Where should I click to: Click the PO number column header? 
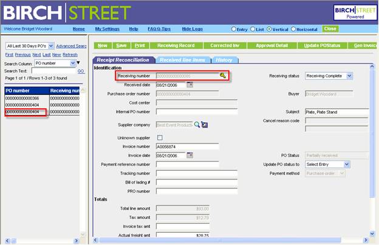click(27, 91)
